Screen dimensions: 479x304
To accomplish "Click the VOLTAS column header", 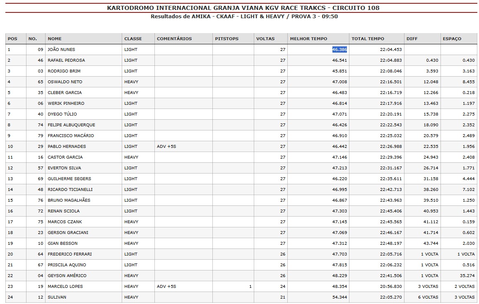I will (270, 39).
